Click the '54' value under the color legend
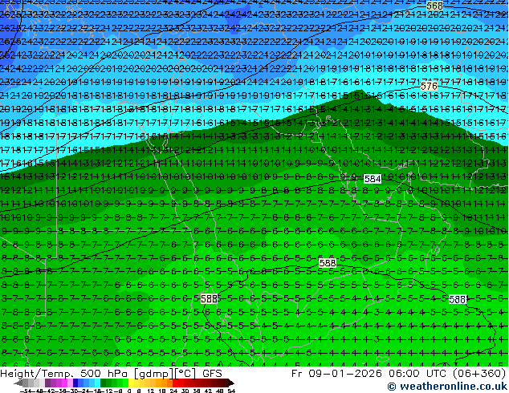The height and width of the screenshot is (393, 509). click(231, 391)
